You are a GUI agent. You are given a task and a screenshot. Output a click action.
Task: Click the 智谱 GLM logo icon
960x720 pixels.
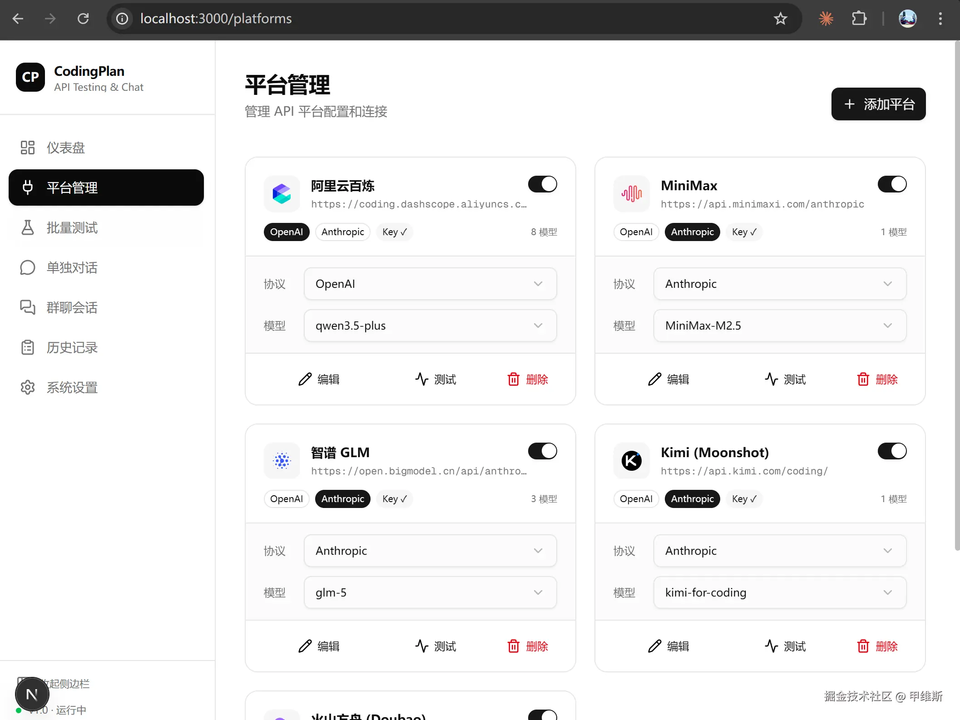pyautogui.click(x=282, y=461)
